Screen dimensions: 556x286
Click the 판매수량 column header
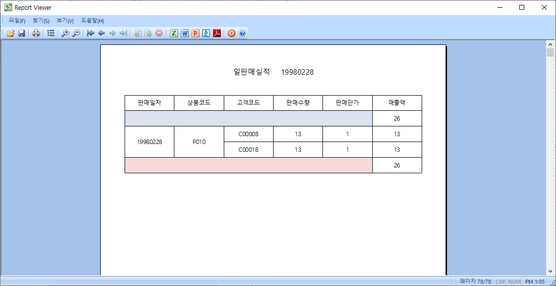(298, 103)
